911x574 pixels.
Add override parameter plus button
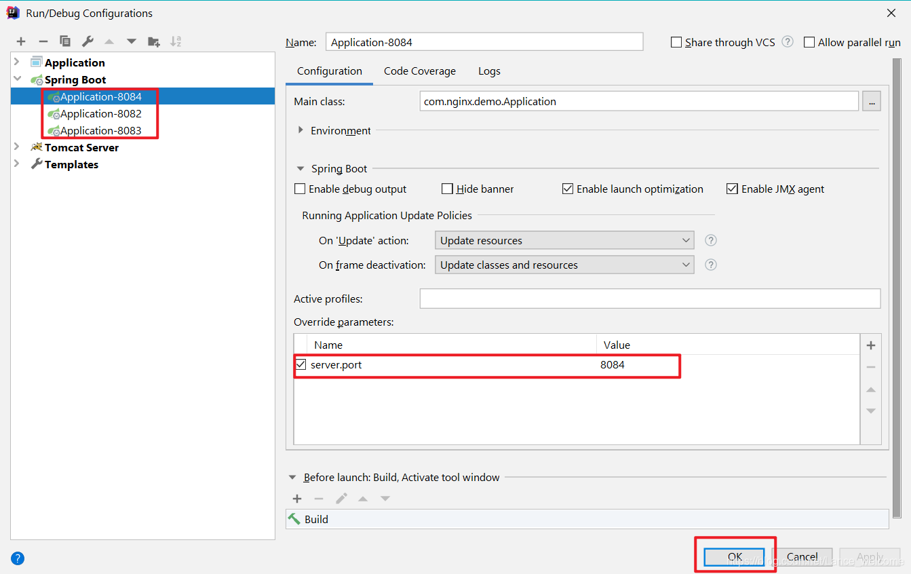pyautogui.click(x=871, y=345)
